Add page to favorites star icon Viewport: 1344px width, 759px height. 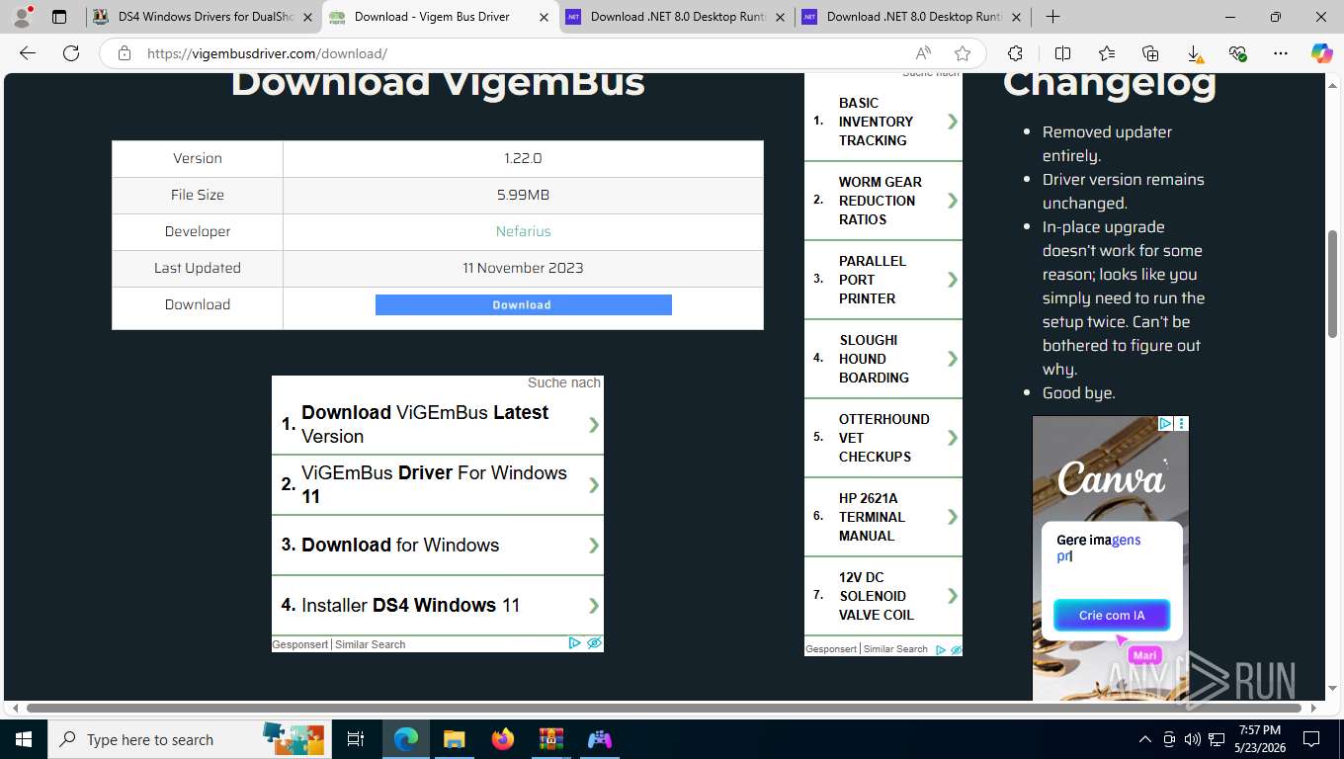(x=963, y=53)
